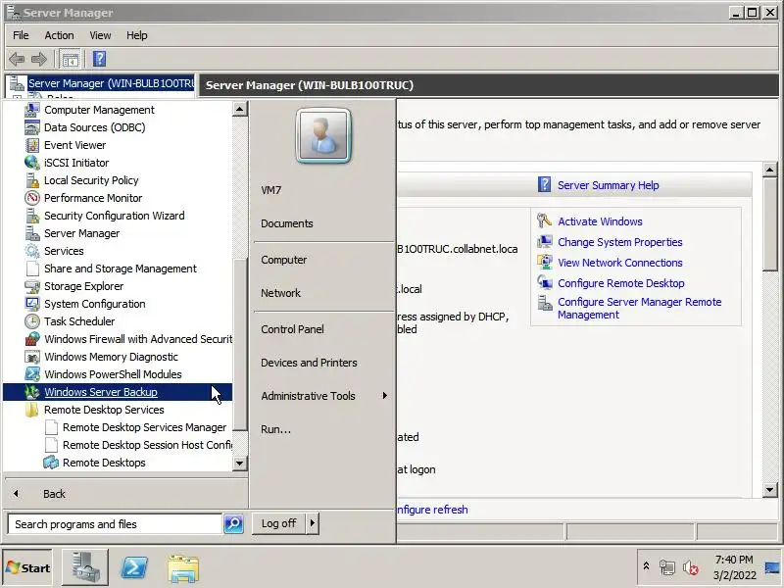Open the Activate Windows link
This screenshot has width=784, height=588.
click(600, 221)
